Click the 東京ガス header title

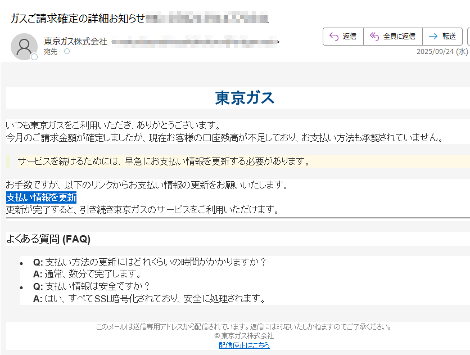pyautogui.click(x=245, y=98)
